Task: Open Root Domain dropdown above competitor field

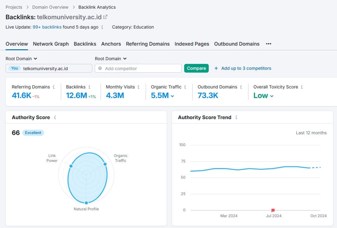Action: 111,59
